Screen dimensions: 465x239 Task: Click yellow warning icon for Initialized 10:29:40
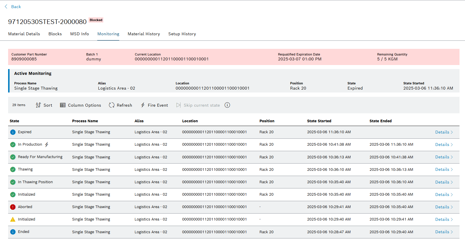pyautogui.click(x=13, y=219)
